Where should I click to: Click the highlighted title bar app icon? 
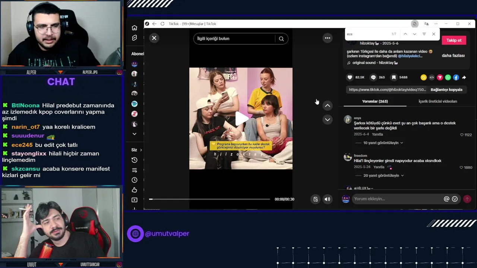(414, 24)
